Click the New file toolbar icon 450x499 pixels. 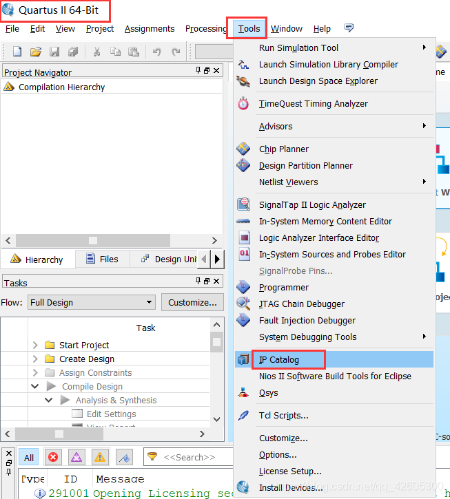[x=17, y=51]
